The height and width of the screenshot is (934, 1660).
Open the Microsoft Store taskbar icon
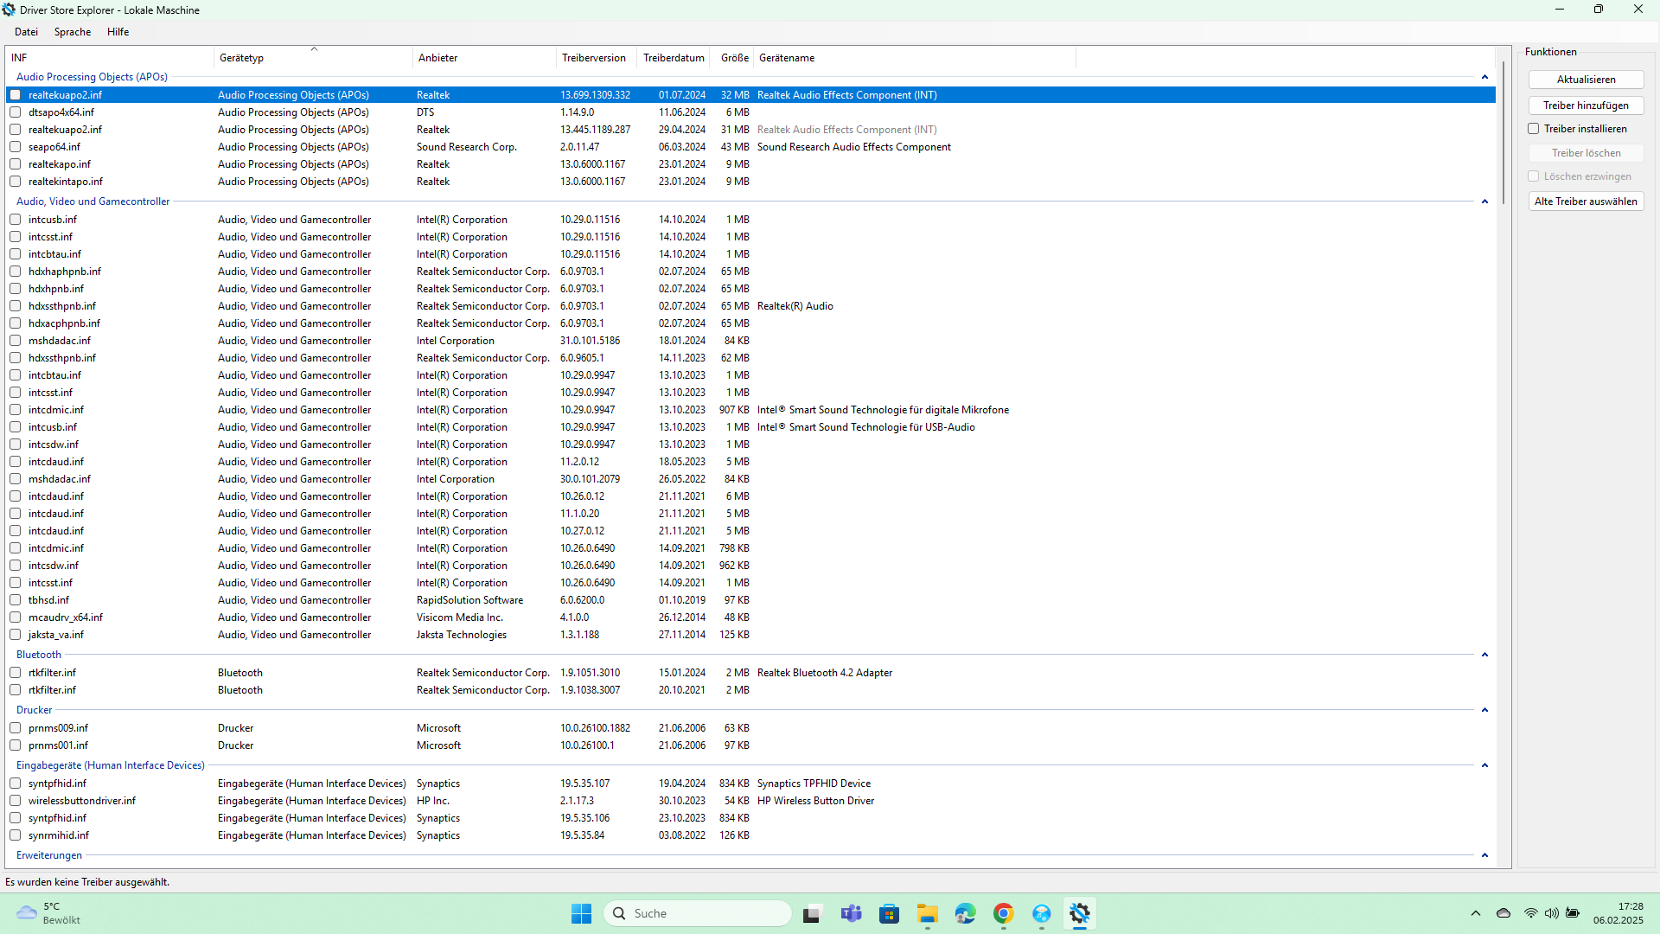coord(889,913)
